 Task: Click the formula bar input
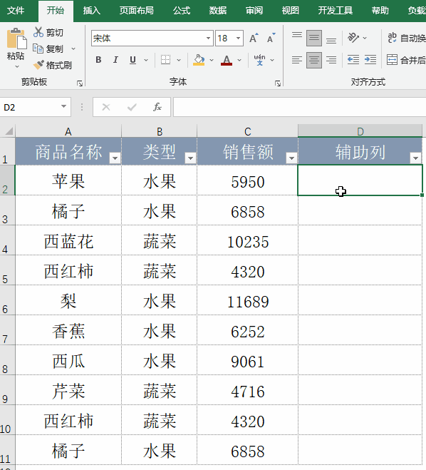[x=299, y=107]
